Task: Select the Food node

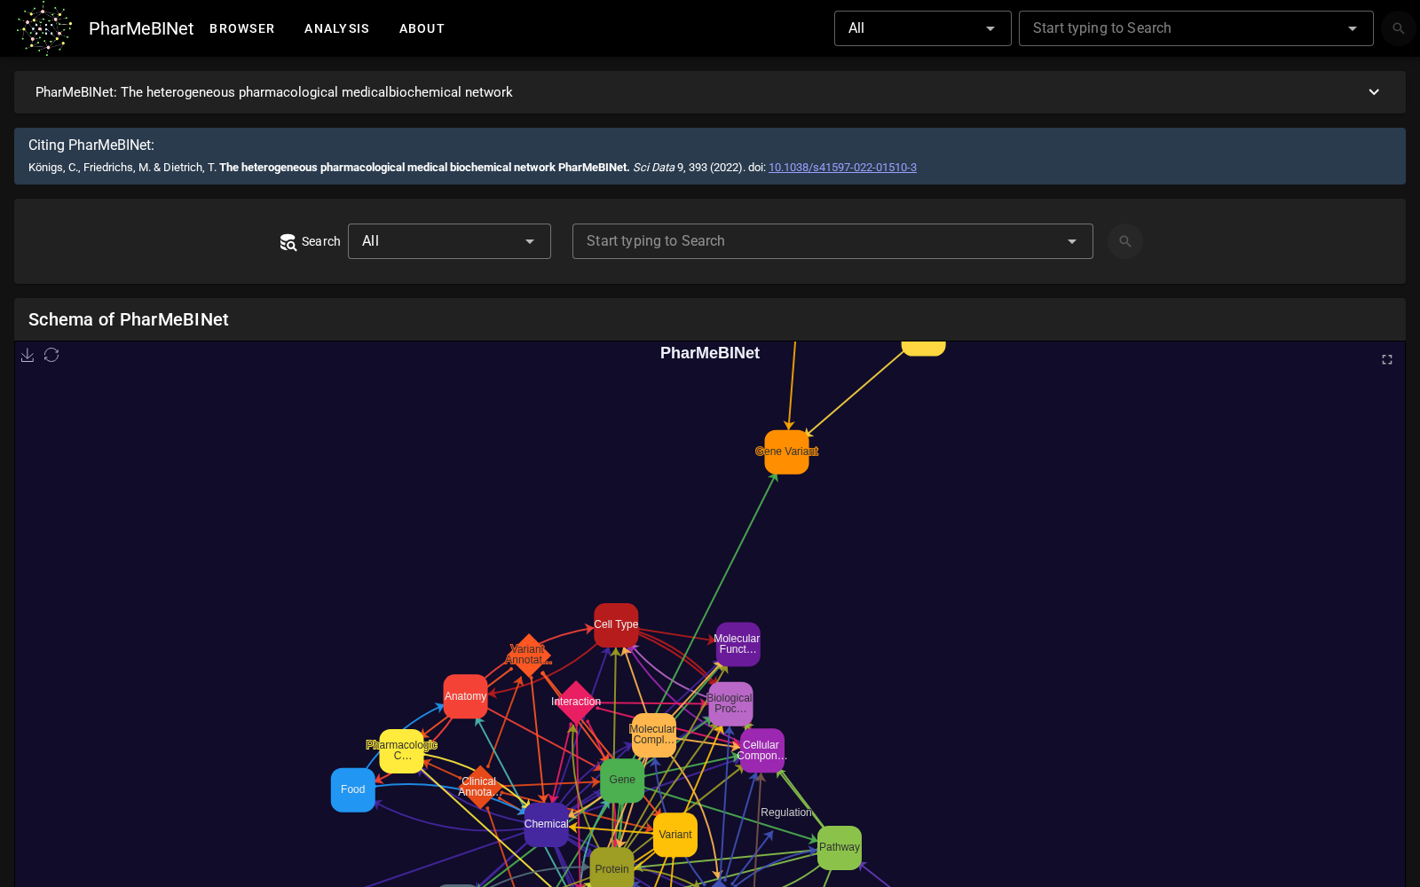Action: (x=353, y=789)
